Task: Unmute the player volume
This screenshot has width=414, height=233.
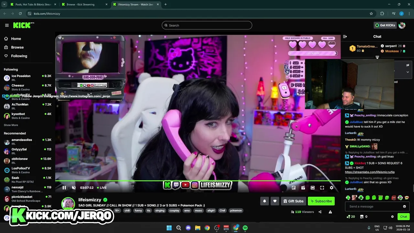Action: (74, 188)
